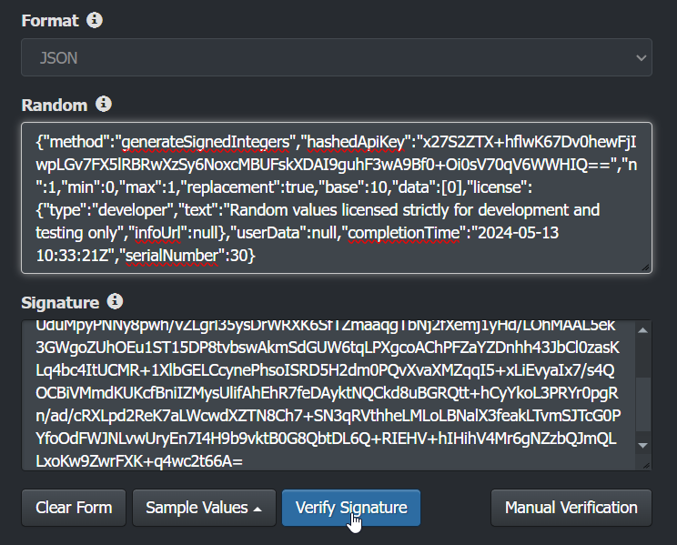Viewport: 677px width, 545px height.
Task: Click the Random field label
Action: (55, 105)
